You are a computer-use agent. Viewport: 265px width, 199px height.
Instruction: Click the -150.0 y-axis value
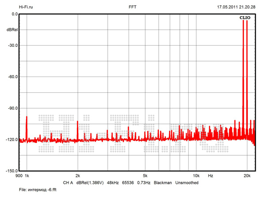point(11,171)
